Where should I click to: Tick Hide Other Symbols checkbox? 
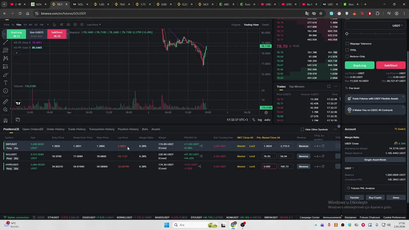302,129
